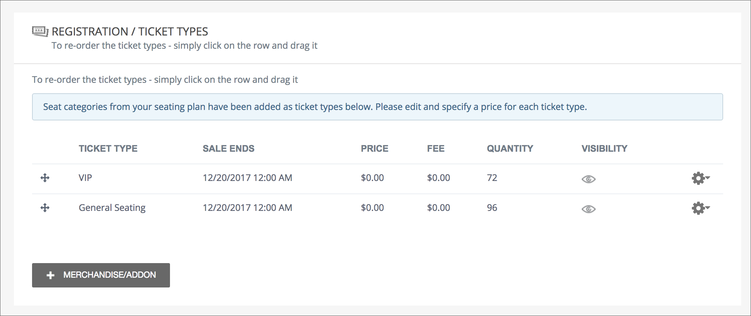Click the General Seating quantity 96
This screenshot has width=751, height=316.
click(492, 208)
